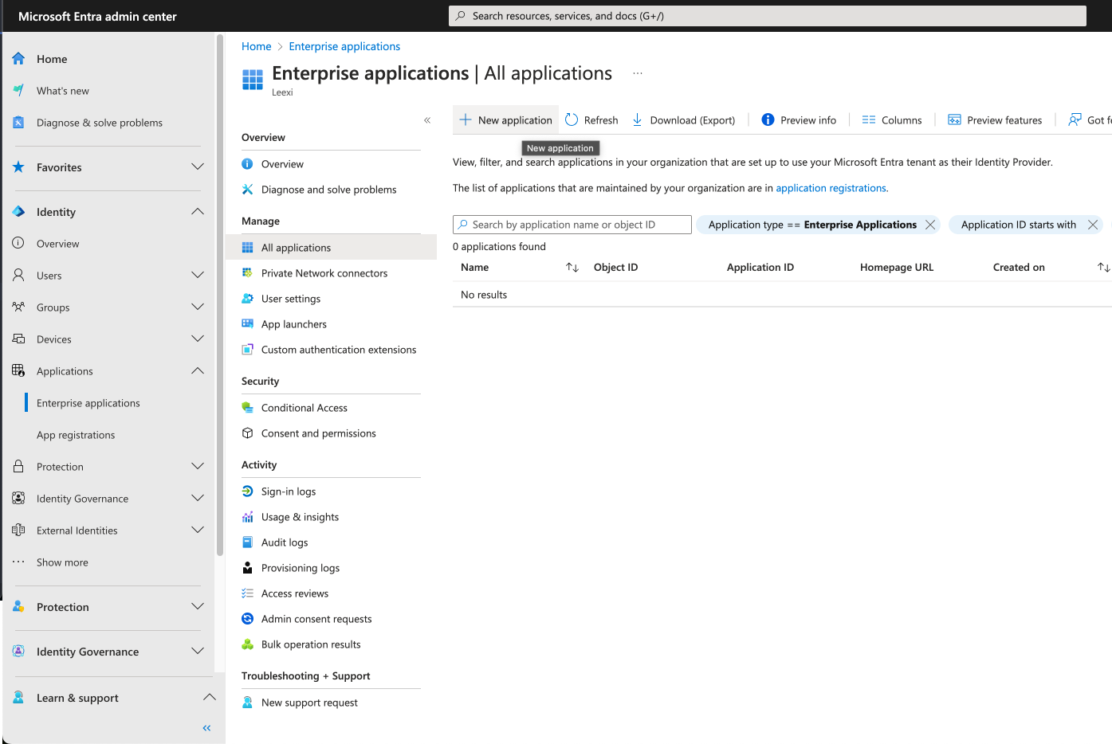Image resolution: width=1112 pixels, height=744 pixels.
Task: Click the Home breadcrumb link
Action: 257,46
